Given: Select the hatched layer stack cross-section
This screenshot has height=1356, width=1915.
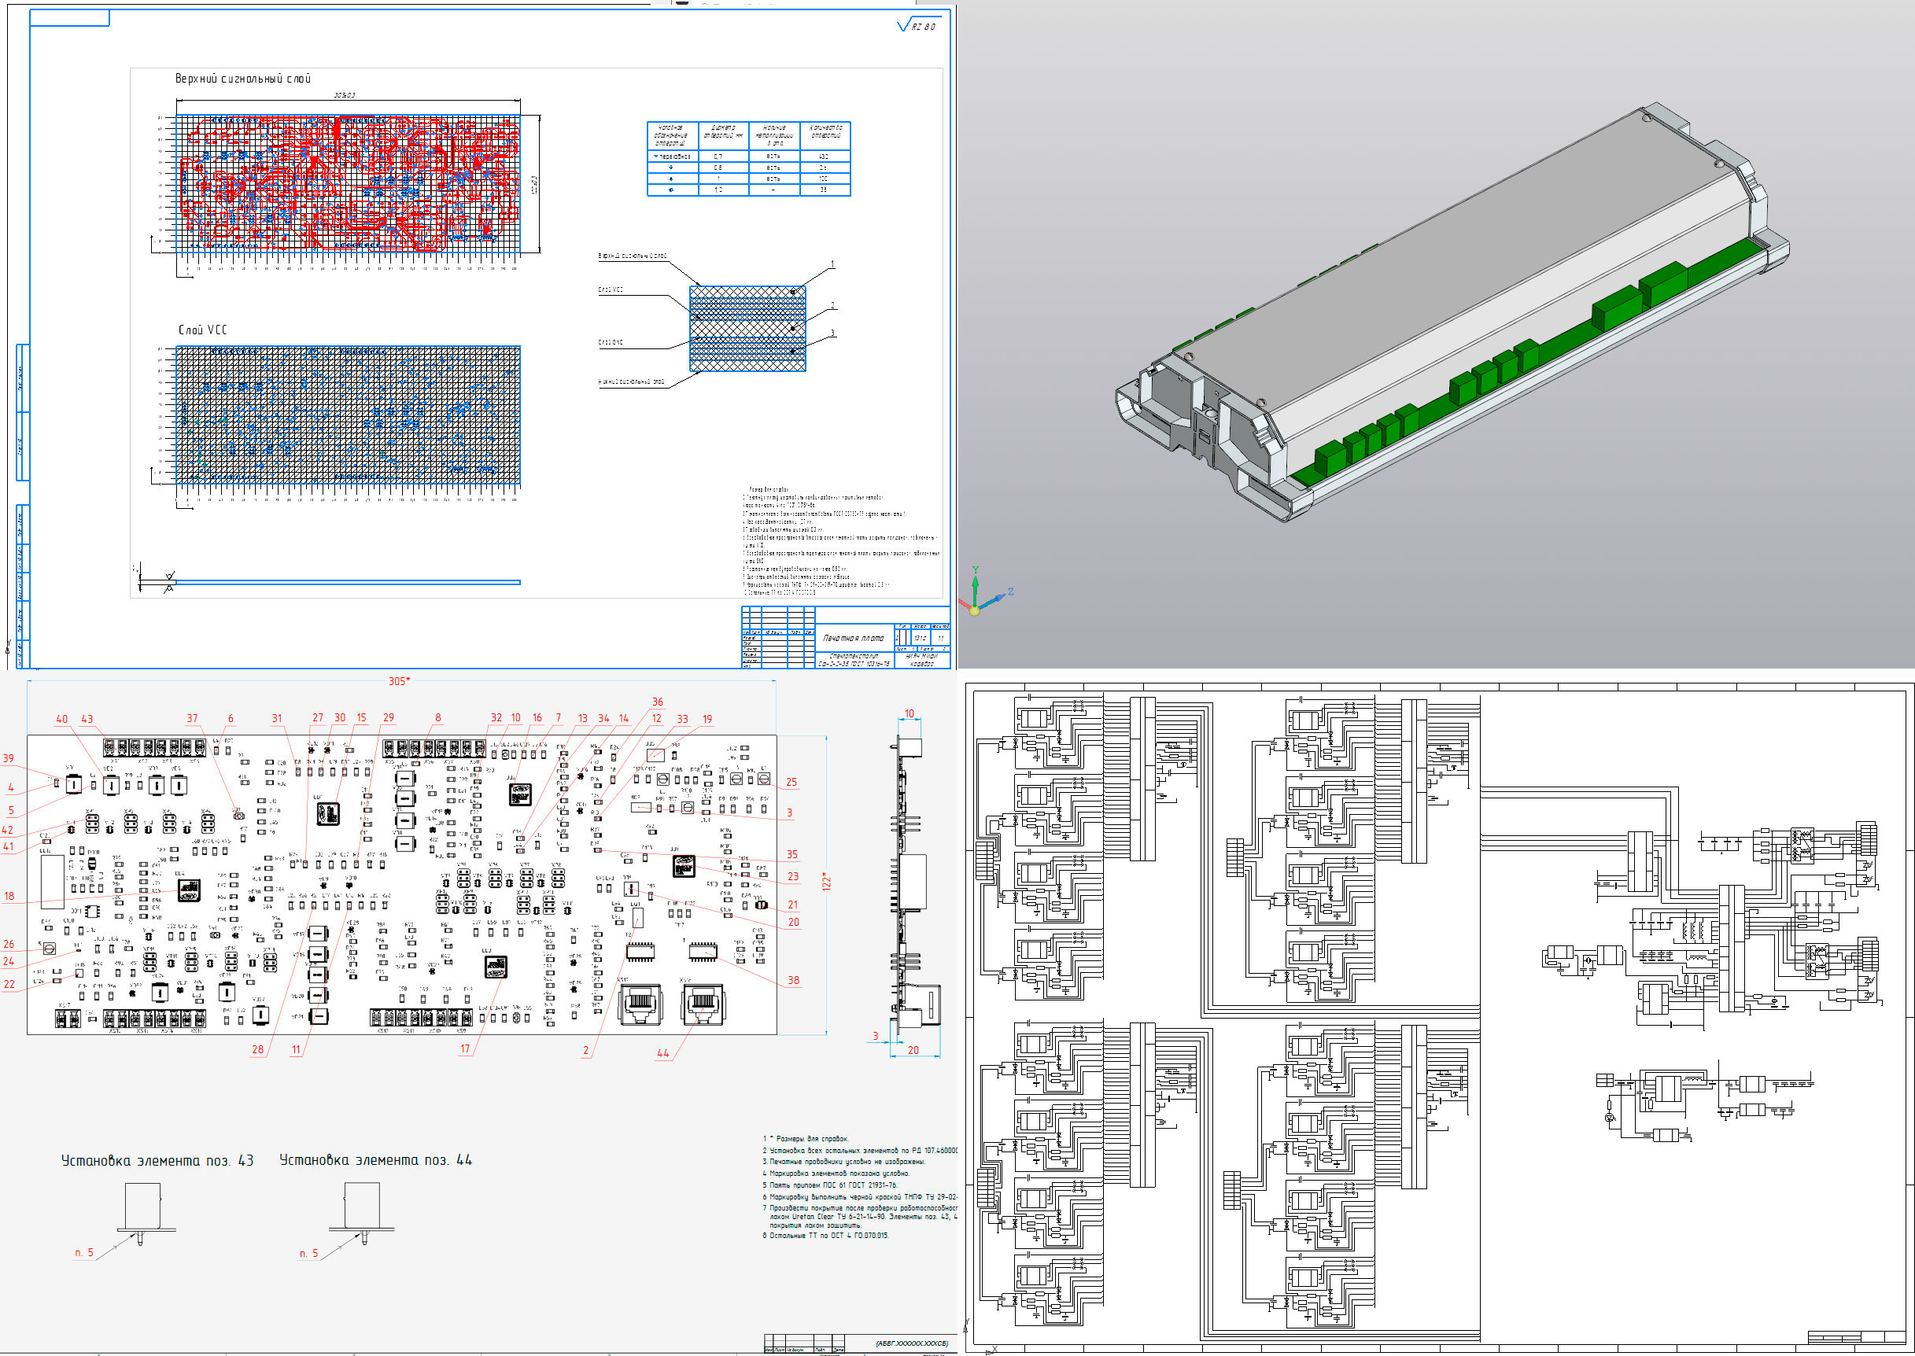Looking at the screenshot, I should point(747,328).
